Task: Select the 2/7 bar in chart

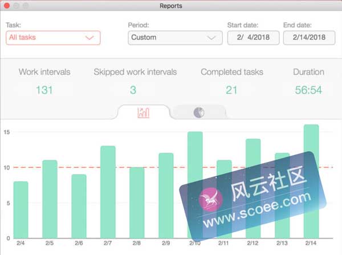Action: click(108, 192)
